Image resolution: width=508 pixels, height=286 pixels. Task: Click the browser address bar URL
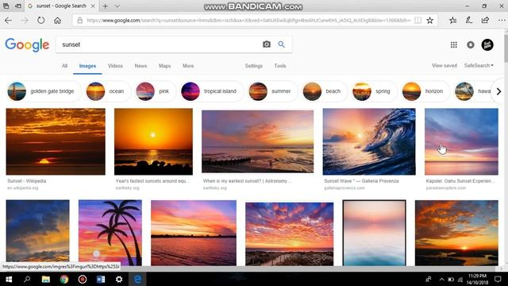248,21
